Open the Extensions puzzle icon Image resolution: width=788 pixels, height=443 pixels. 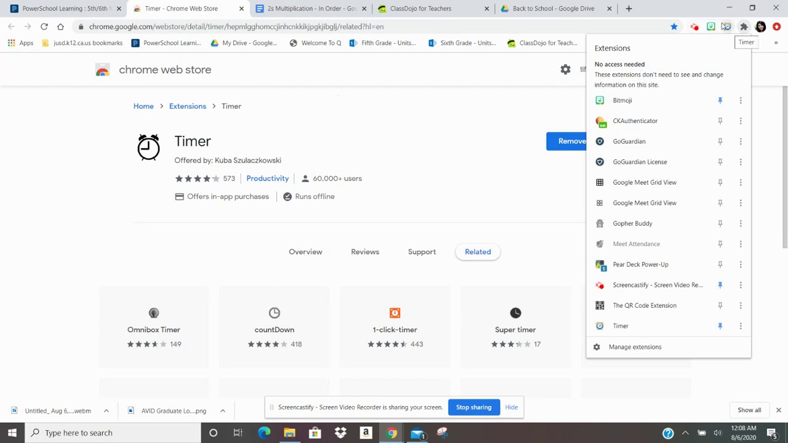tap(744, 26)
